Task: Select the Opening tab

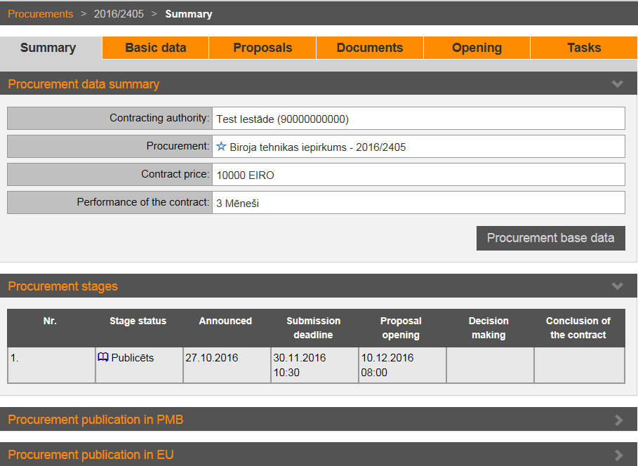Action: (x=477, y=48)
